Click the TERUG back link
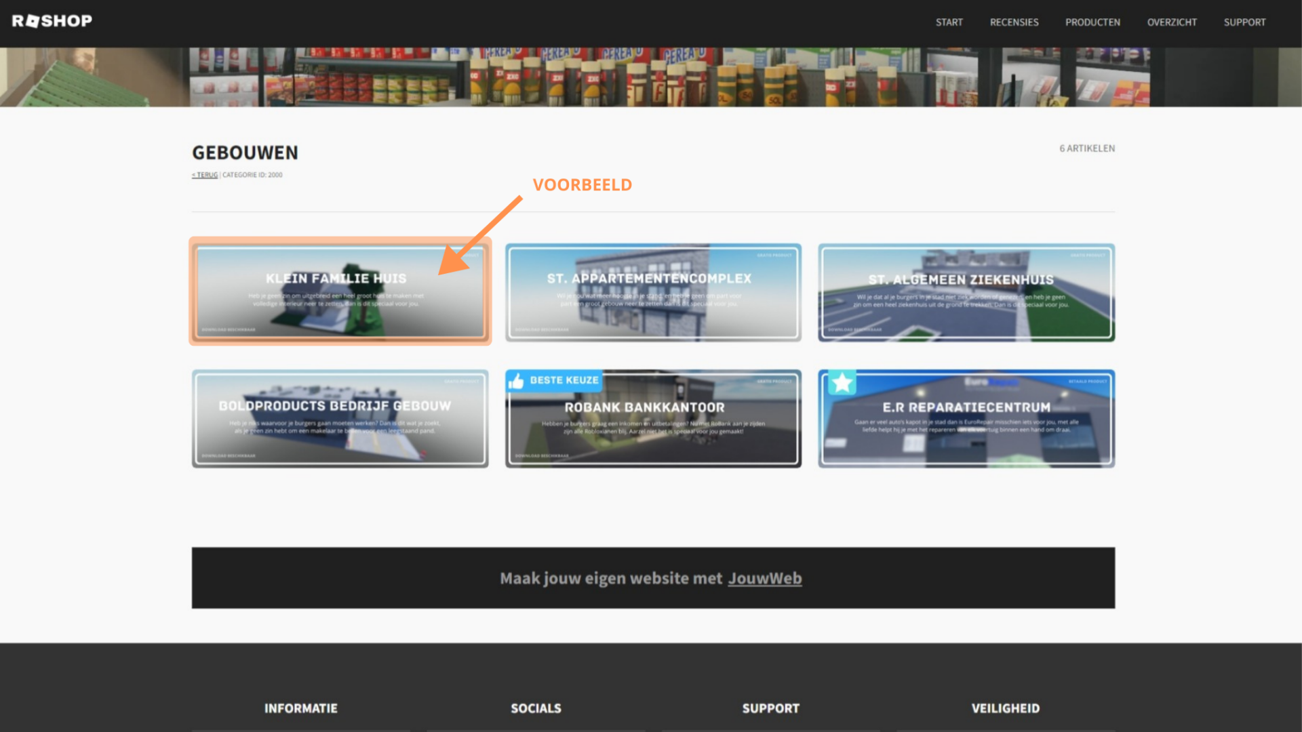This screenshot has width=1302, height=732. click(205, 175)
